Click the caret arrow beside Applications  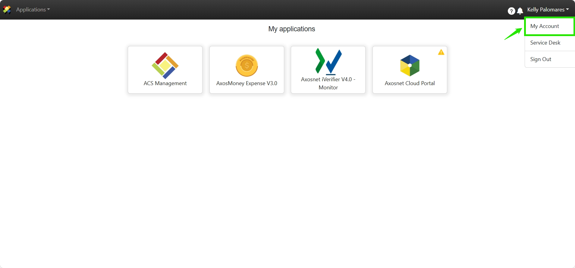coord(49,10)
